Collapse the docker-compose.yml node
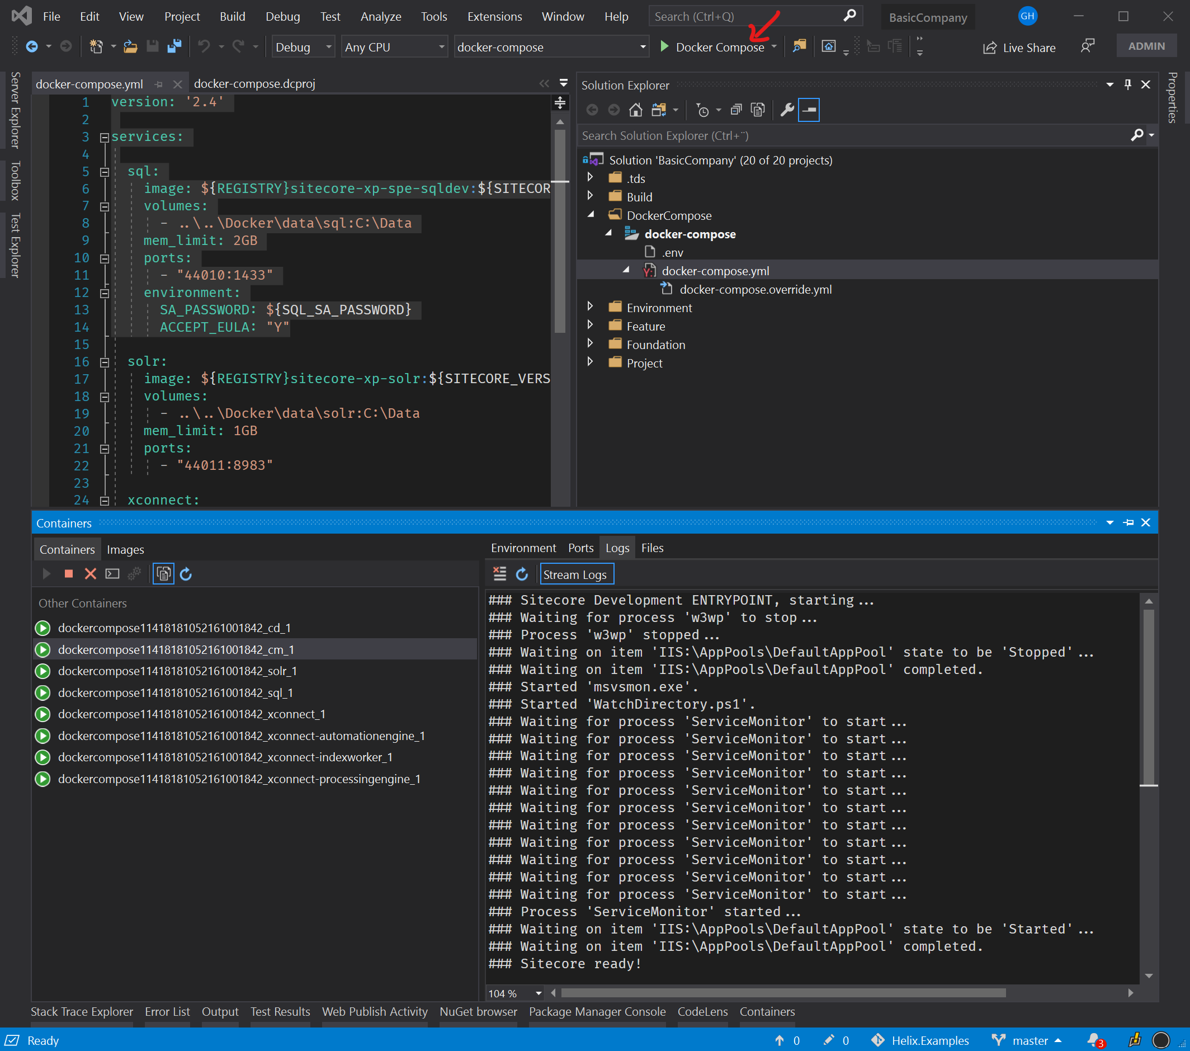Image resolution: width=1190 pixels, height=1051 pixels. click(626, 270)
